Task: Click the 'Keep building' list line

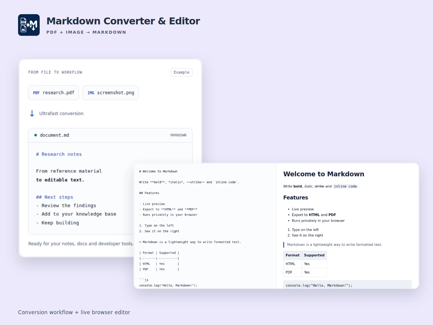Action: [x=57, y=223]
